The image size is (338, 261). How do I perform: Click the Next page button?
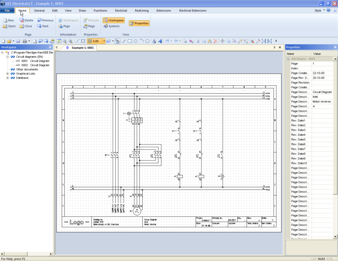click(43, 26)
